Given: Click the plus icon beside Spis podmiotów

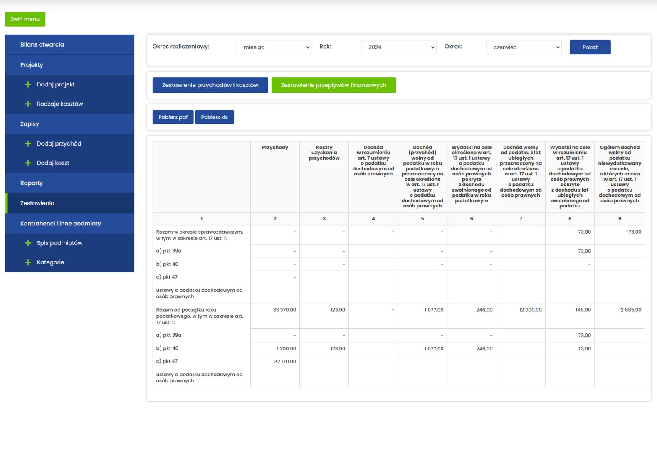Looking at the screenshot, I should [x=28, y=243].
